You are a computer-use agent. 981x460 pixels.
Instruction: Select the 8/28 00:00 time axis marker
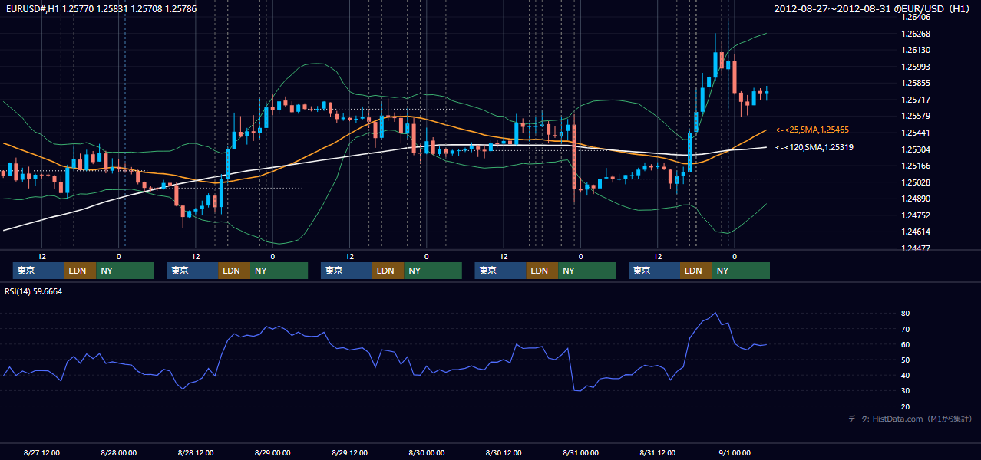coord(119,452)
